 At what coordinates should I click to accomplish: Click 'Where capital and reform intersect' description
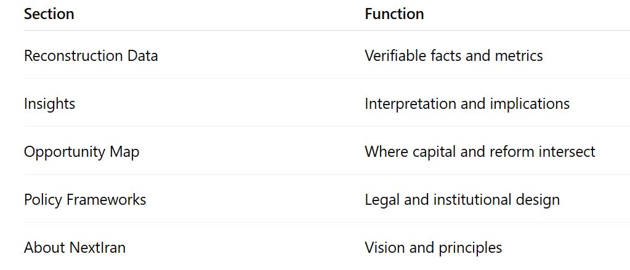pos(480,152)
